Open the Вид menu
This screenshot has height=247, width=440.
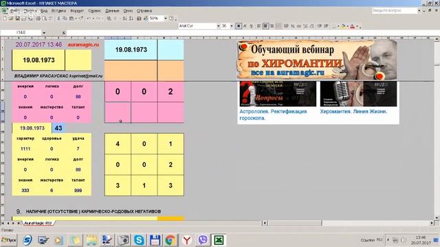click(x=44, y=11)
